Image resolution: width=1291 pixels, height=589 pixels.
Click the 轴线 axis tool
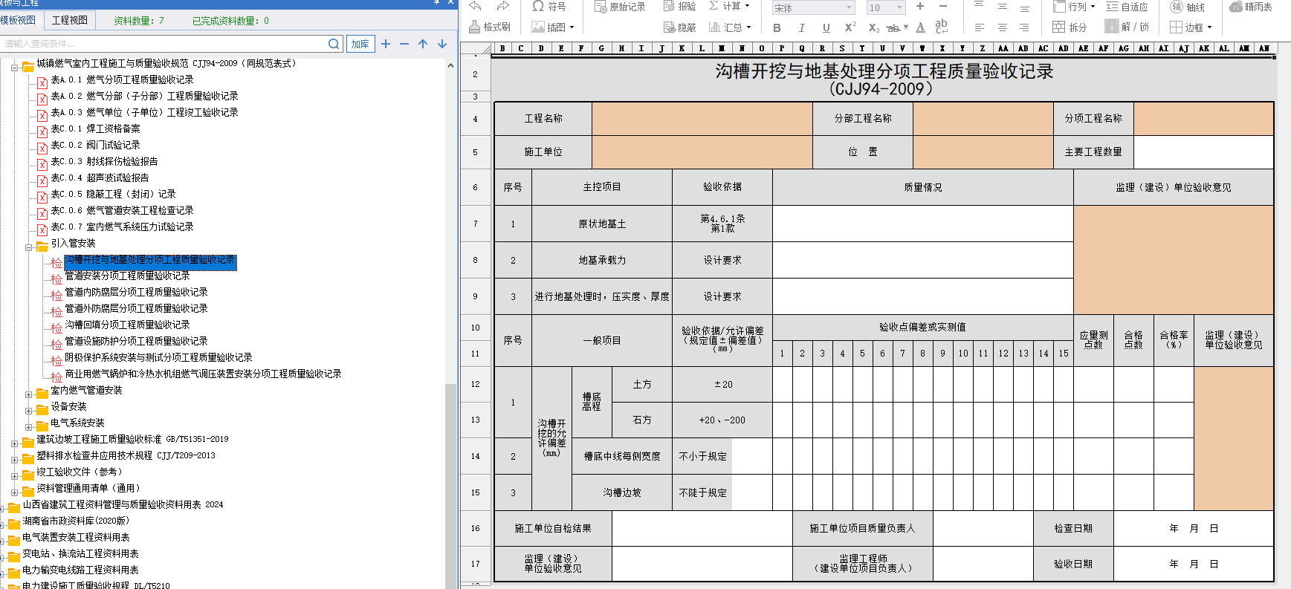(x=1188, y=7)
